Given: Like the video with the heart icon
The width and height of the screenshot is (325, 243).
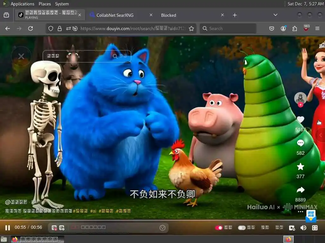Looking at the screenshot, I should (300, 119).
